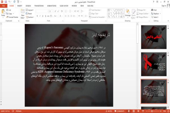
Task: Click Sign in link
Action: [x=164, y=6]
